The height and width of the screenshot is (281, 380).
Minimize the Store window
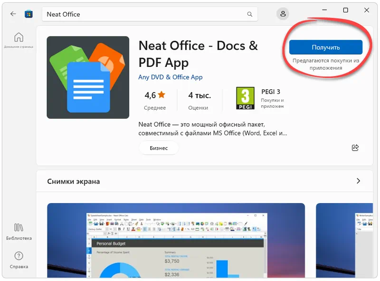324,10
